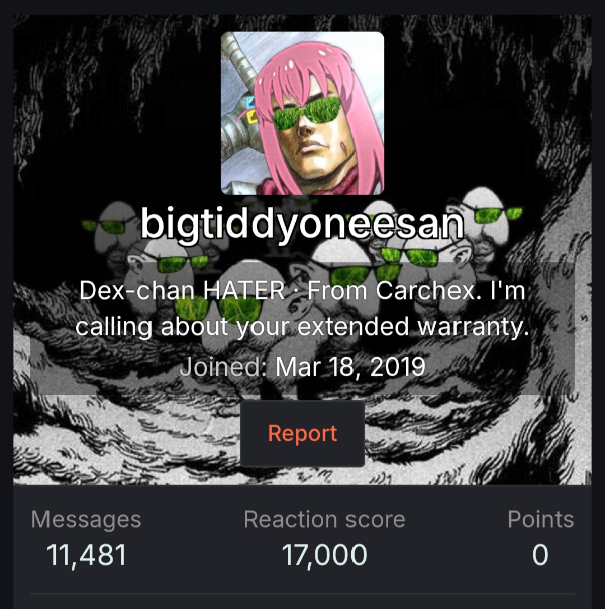Click the extended warranty blurb line
The height and width of the screenshot is (609, 605).
pos(302,326)
